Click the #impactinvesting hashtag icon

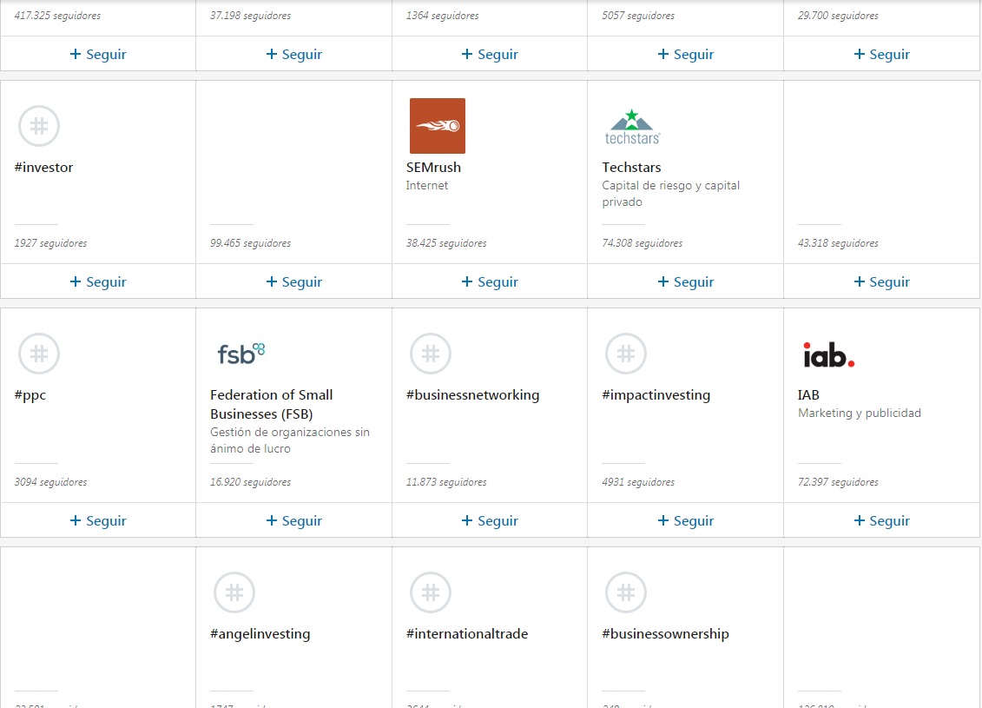(x=626, y=354)
